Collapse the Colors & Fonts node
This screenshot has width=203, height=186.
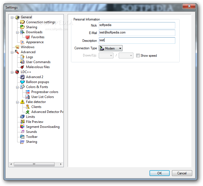click(17, 87)
